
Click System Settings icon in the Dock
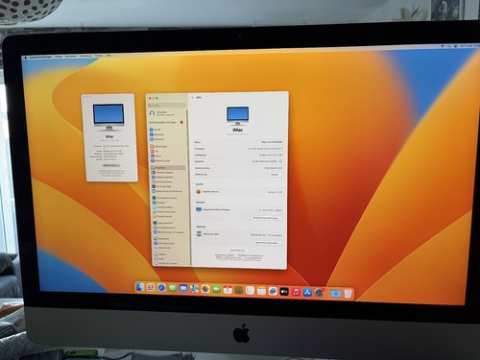(319, 293)
